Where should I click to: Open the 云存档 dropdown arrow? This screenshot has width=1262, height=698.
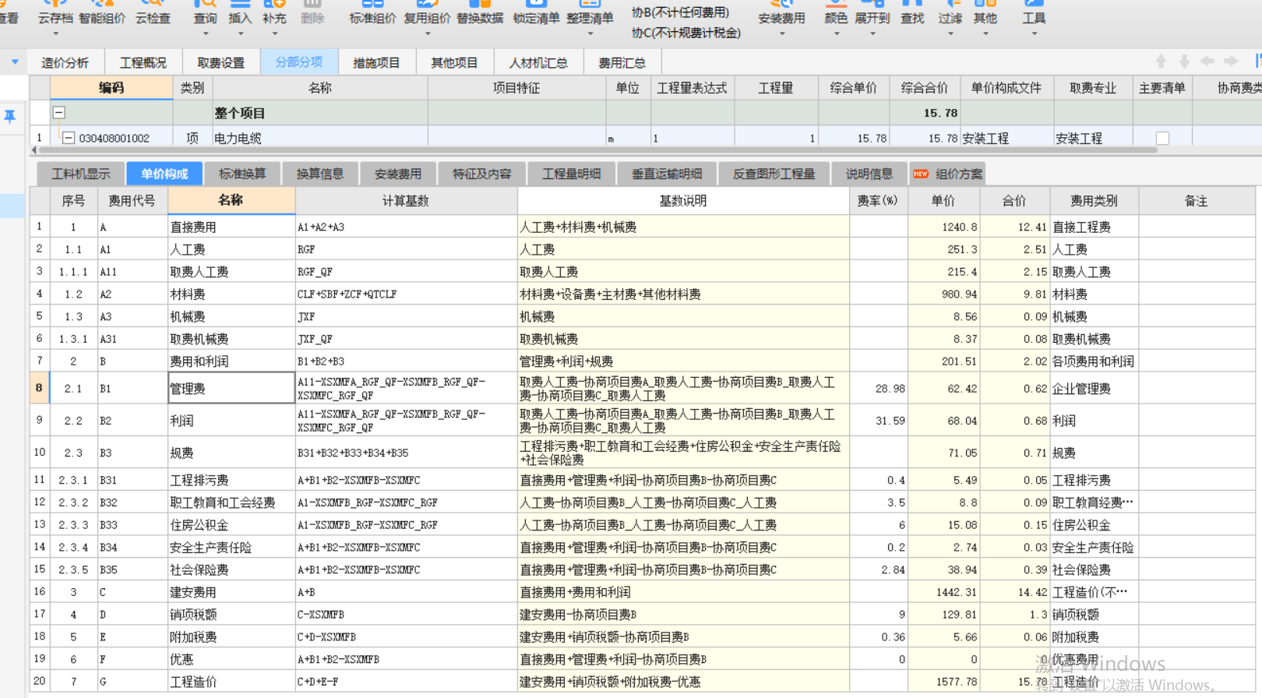click(x=55, y=33)
